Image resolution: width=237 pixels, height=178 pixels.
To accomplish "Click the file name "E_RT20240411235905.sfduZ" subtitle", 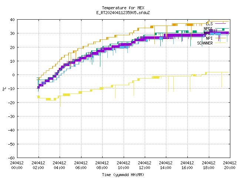I will click(x=123, y=13).
